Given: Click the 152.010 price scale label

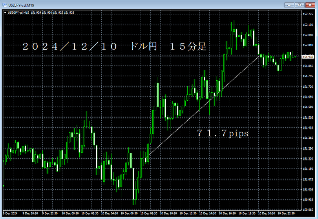Looking at the screenshot, I should tap(308, 45).
